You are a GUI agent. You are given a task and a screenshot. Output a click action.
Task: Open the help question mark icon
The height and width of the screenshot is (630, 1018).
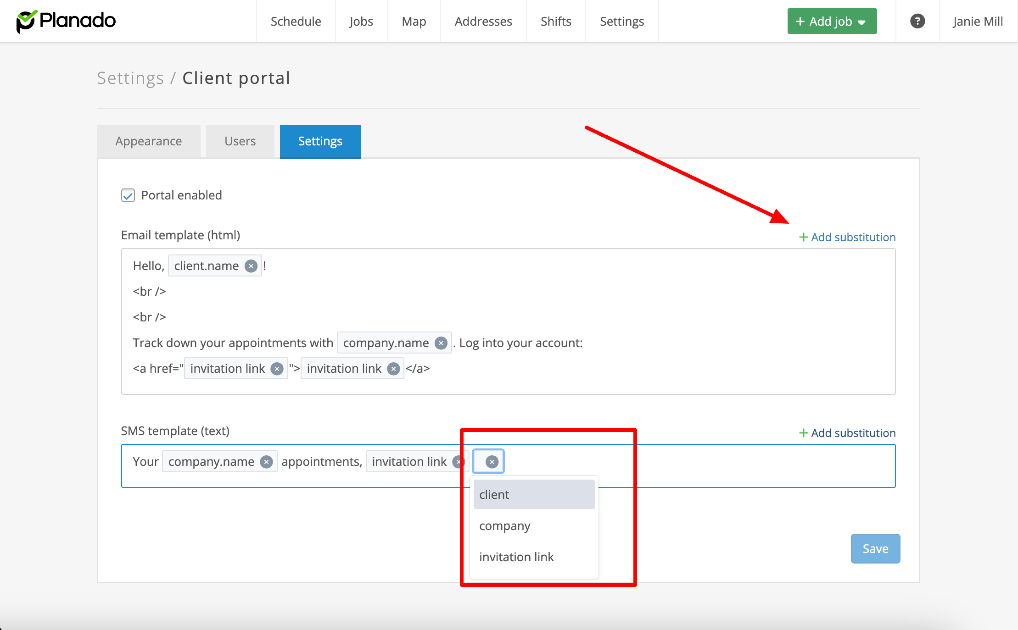(917, 21)
